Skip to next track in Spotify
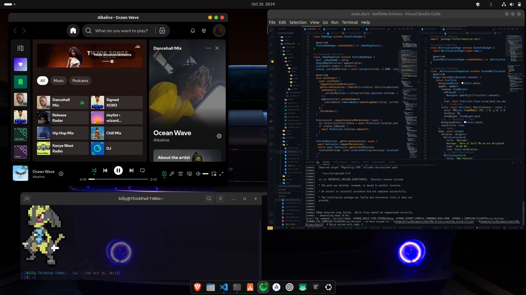 (131, 170)
